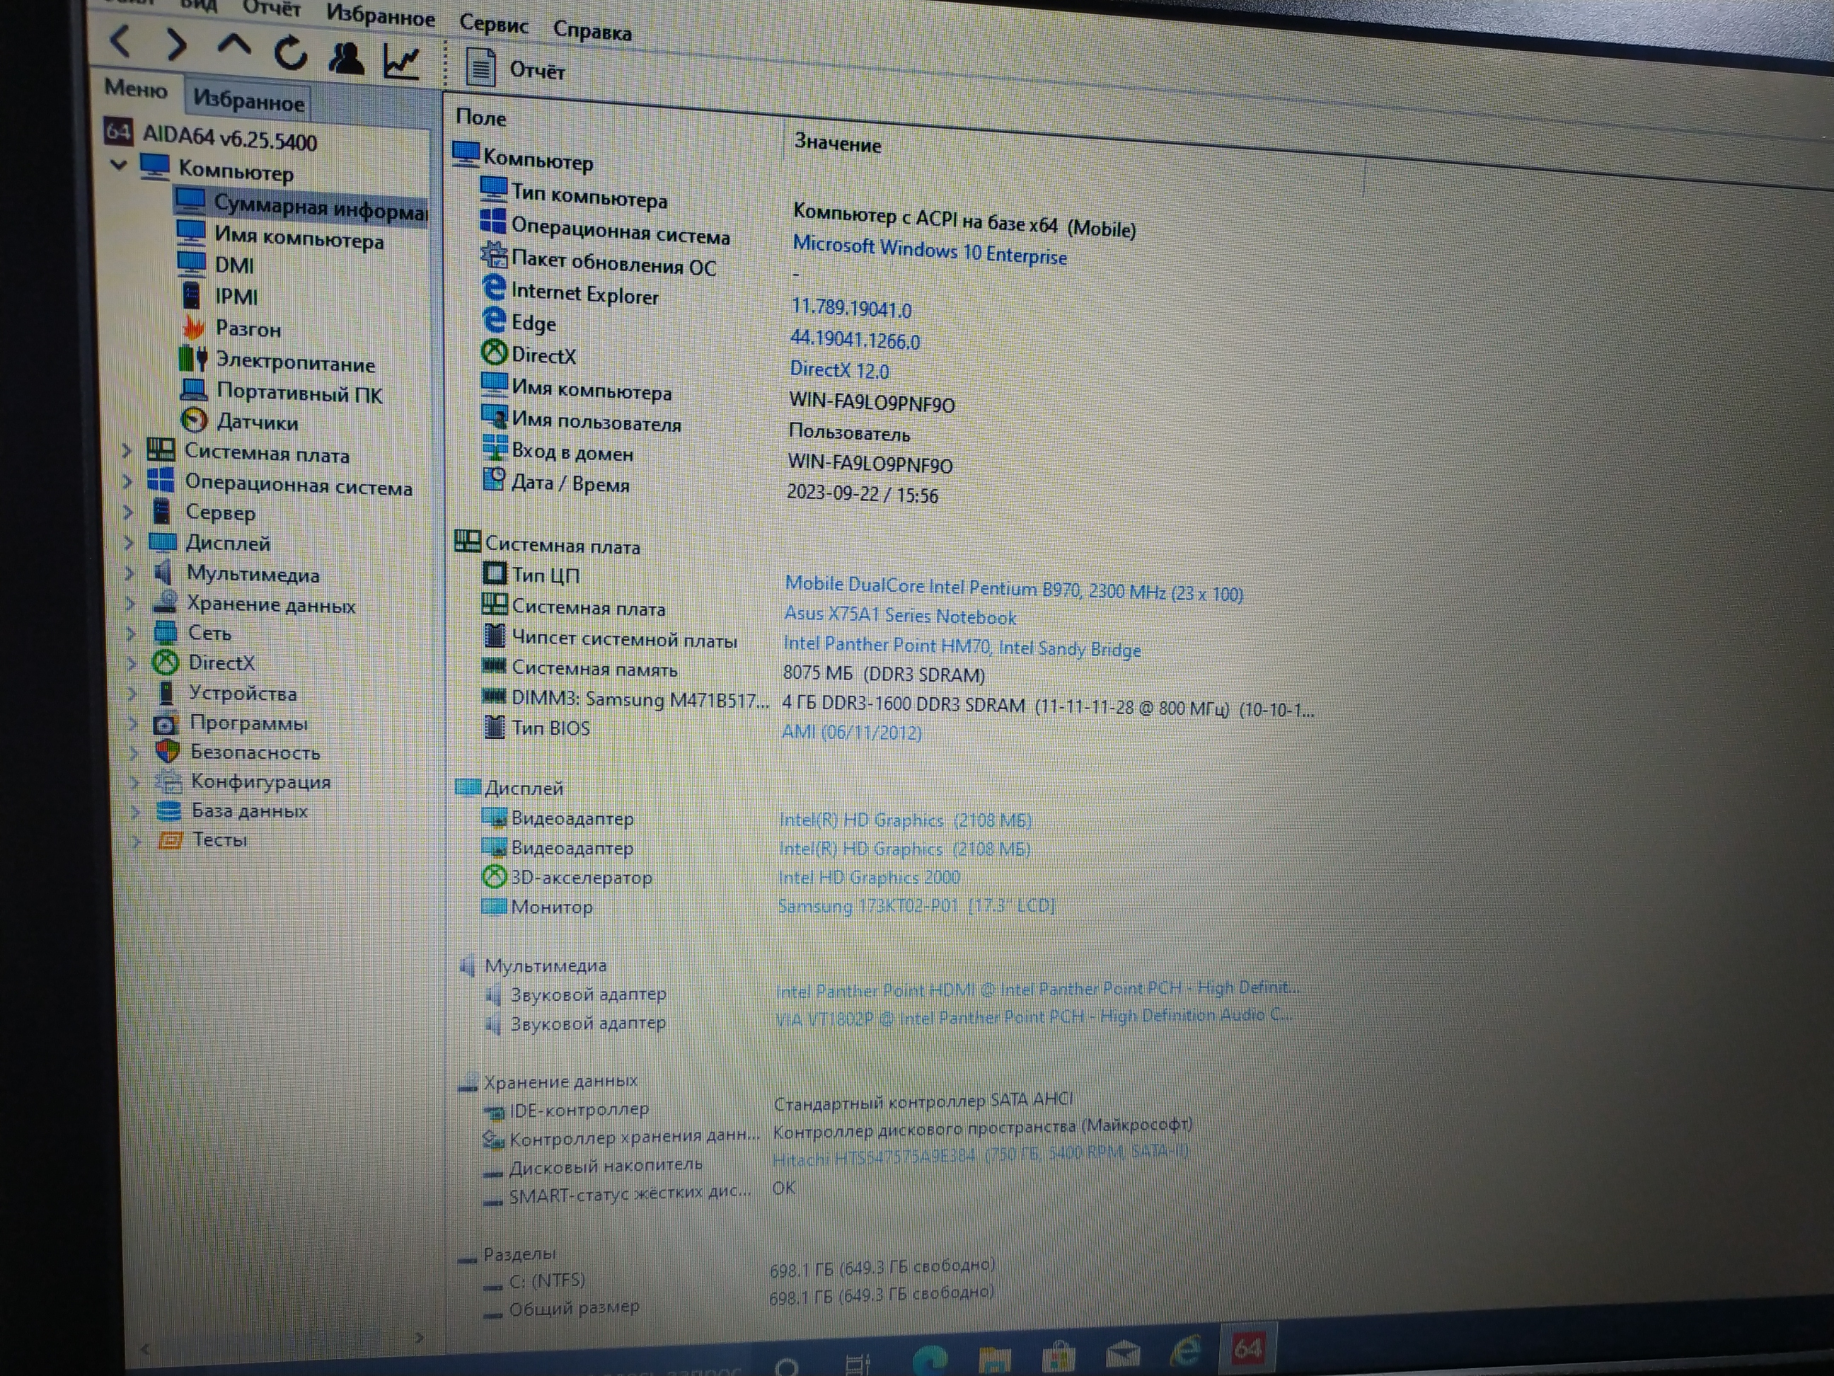Viewport: 1834px width, 1376px height.
Task: Open the DirectX 12.0 link
Action: [x=839, y=370]
